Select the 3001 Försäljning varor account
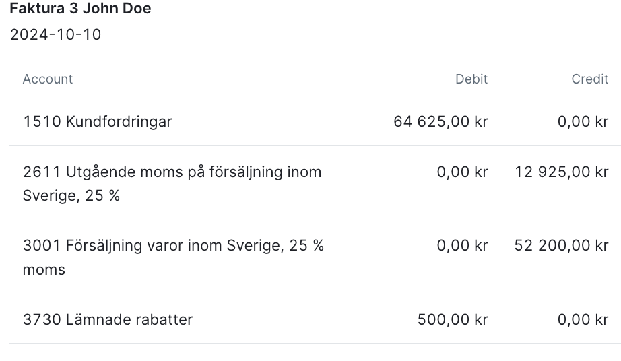Image resolution: width=621 pixels, height=361 pixels. (173, 245)
